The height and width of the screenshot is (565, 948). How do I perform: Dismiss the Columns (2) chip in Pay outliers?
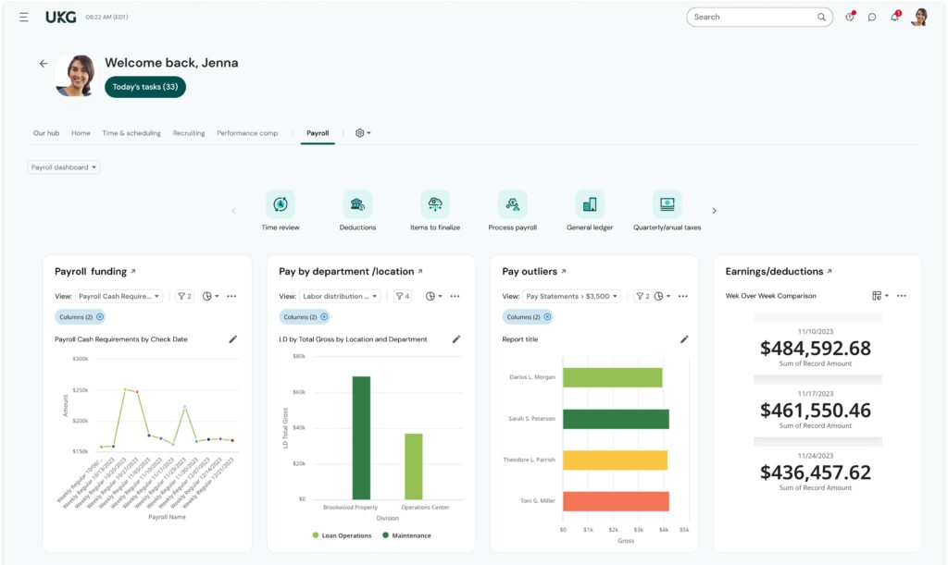546,316
